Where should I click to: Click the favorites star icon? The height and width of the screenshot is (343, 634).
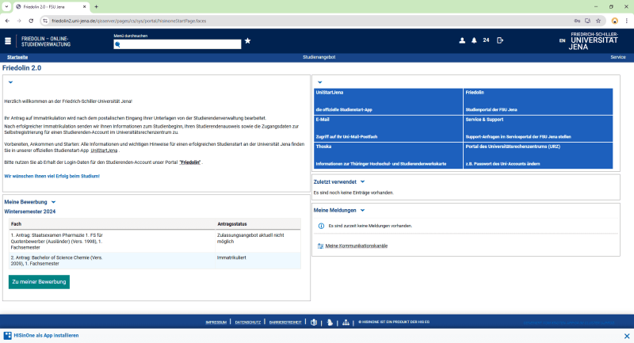(247, 41)
